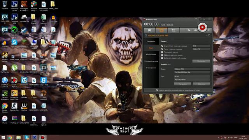Screen dimensions: 249x140
Task: Open Warface desktop shortcut
Action: (24, 107)
